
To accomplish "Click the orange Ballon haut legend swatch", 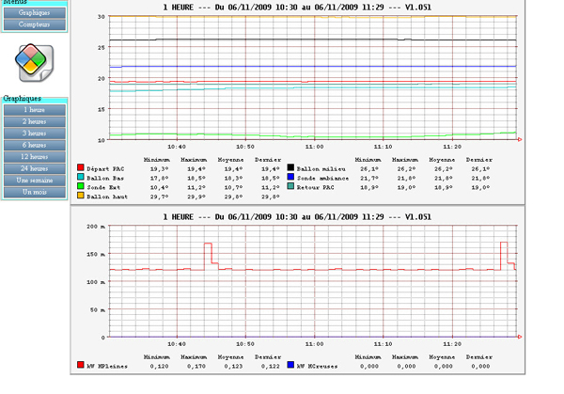I will (82, 197).
